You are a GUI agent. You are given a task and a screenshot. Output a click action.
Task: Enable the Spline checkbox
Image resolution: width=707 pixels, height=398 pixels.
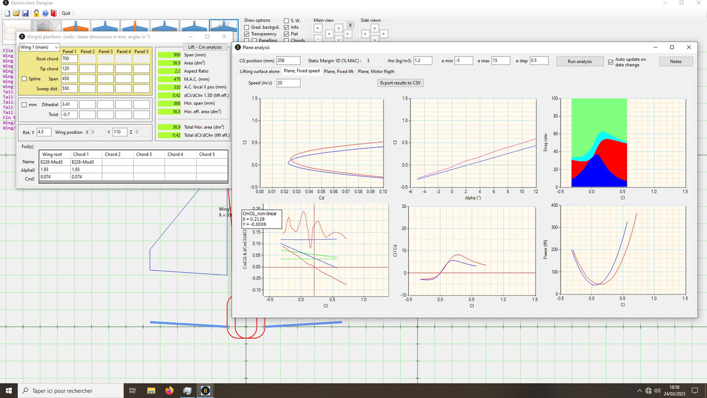[x=24, y=78]
